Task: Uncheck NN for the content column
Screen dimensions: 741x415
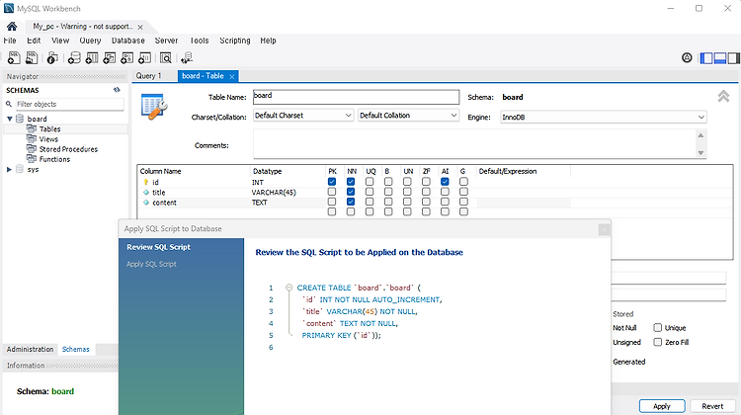Action: (x=351, y=202)
